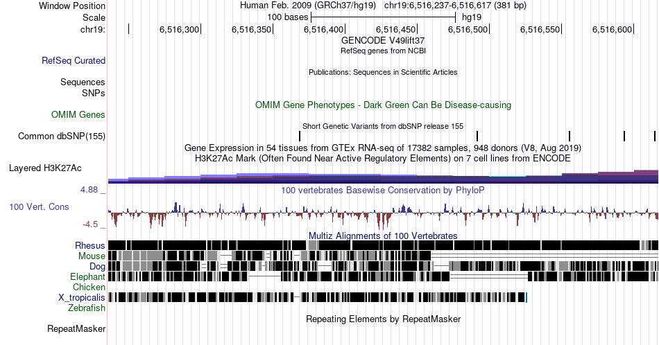This screenshot has height=345, width=659.
Task: Click the RepeatMasker track label
Action: (x=76, y=328)
